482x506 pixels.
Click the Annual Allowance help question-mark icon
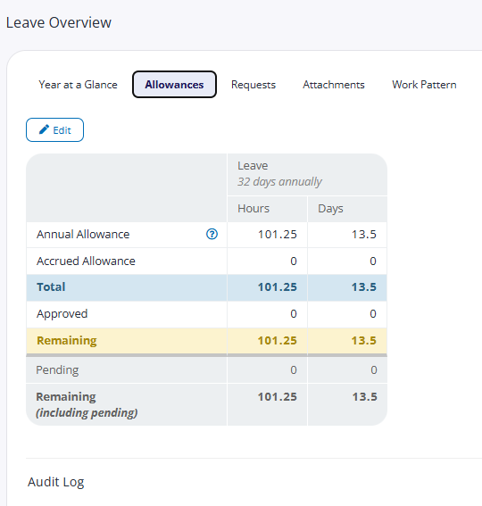pyautogui.click(x=212, y=234)
